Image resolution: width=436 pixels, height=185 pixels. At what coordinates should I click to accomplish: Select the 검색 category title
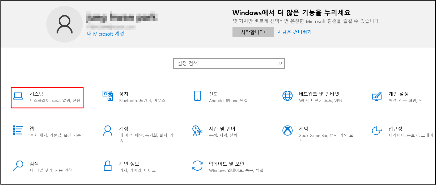tap(34, 164)
